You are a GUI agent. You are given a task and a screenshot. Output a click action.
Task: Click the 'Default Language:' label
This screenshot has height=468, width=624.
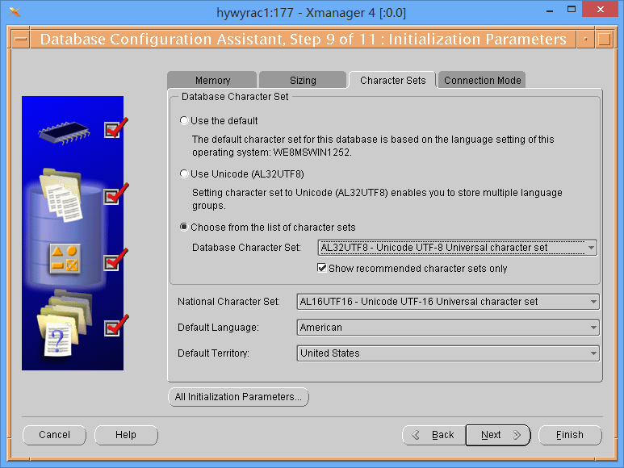(218, 328)
